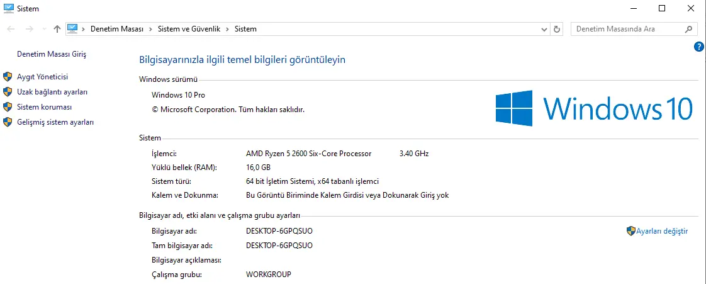Click the Back navigation arrow
This screenshot has width=706, height=284.
[11, 29]
